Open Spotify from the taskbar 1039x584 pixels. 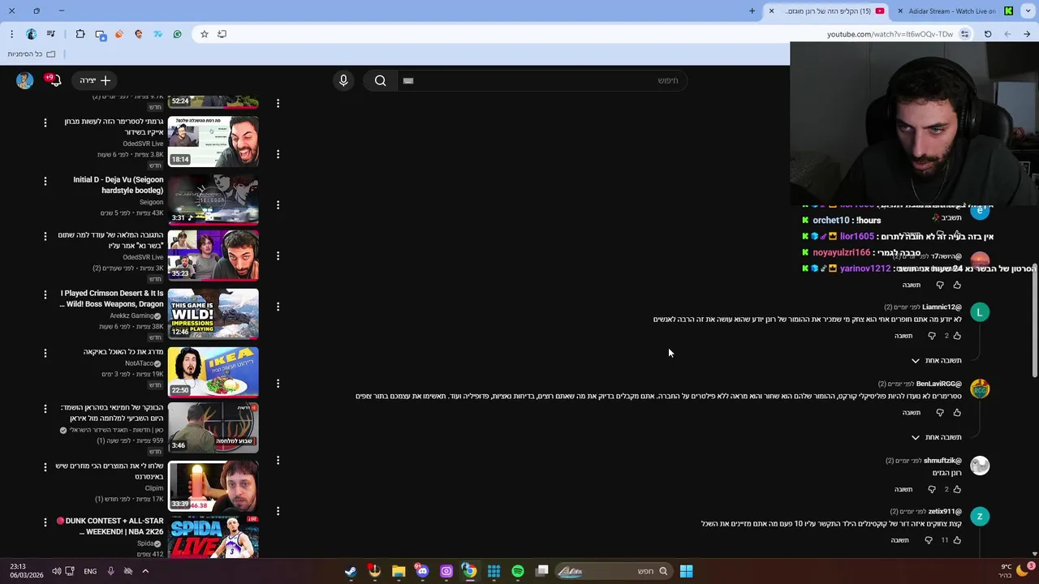click(518, 571)
